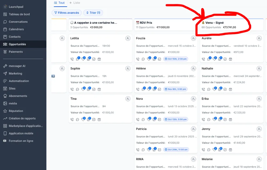Screen dimensions: 267x170
Task: Click the task checkbox icon on Patricia's card
Action: coord(159,150)
